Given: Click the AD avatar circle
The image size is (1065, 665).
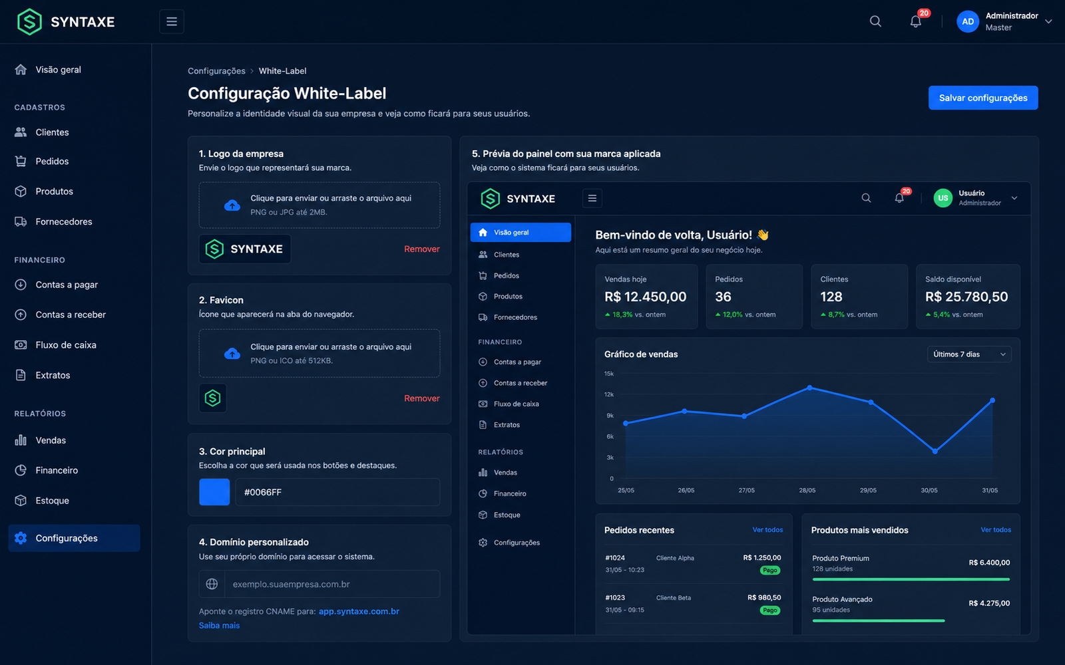Looking at the screenshot, I should point(968,22).
